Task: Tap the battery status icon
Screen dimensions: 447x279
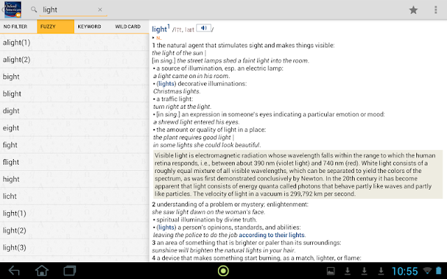Action: 439,271
